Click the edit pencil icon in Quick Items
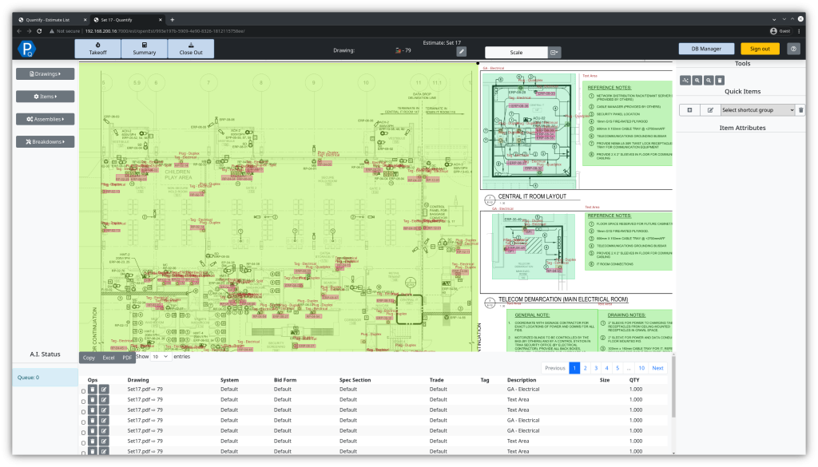Screen dimensions: 818x467 709,109
